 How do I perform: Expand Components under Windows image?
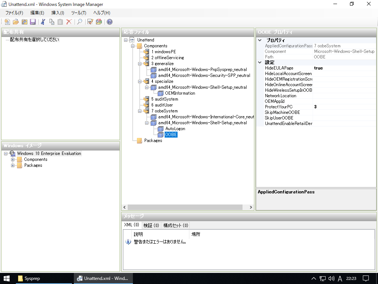pos(13,159)
